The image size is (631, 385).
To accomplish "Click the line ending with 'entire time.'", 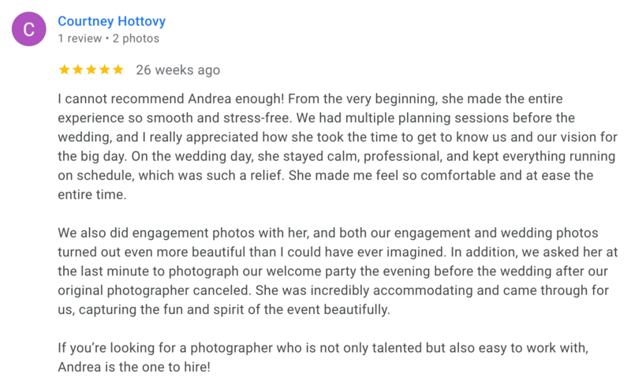I will (92, 195).
